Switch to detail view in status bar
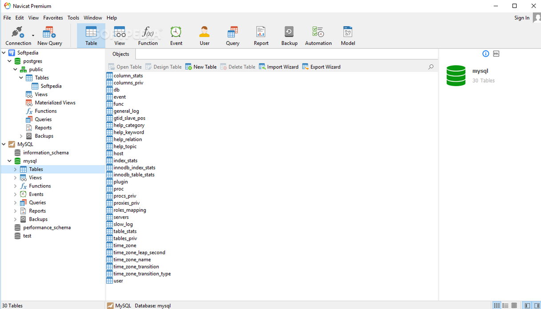 (x=505, y=305)
